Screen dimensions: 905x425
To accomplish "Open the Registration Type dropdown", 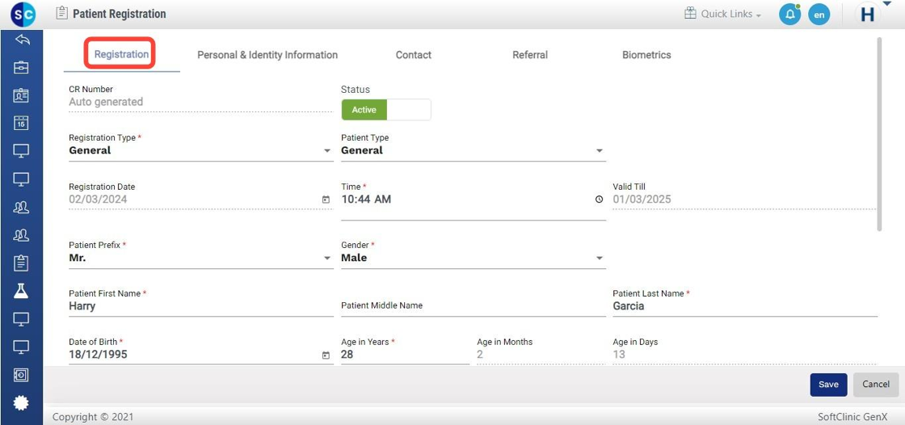I will pos(201,150).
